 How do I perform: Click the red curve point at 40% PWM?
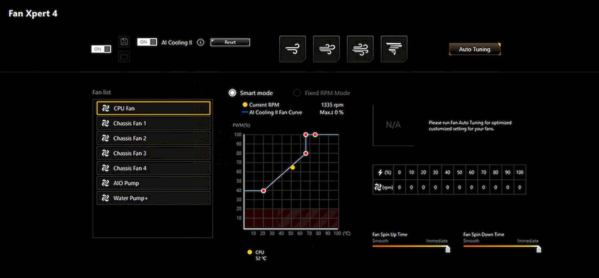263,191
